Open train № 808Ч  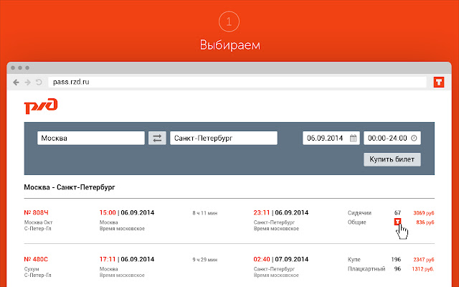(36, 212)
